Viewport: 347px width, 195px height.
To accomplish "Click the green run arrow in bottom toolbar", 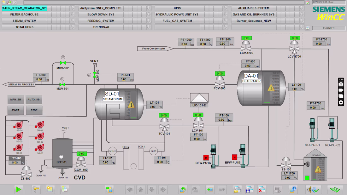I will click(x=18, y=189).
